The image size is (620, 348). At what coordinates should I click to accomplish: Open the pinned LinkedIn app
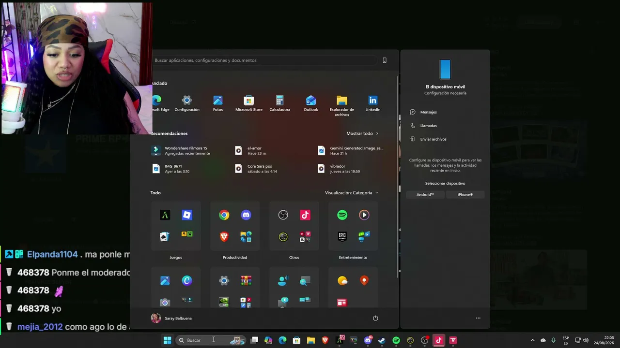(x=372, y=103)
